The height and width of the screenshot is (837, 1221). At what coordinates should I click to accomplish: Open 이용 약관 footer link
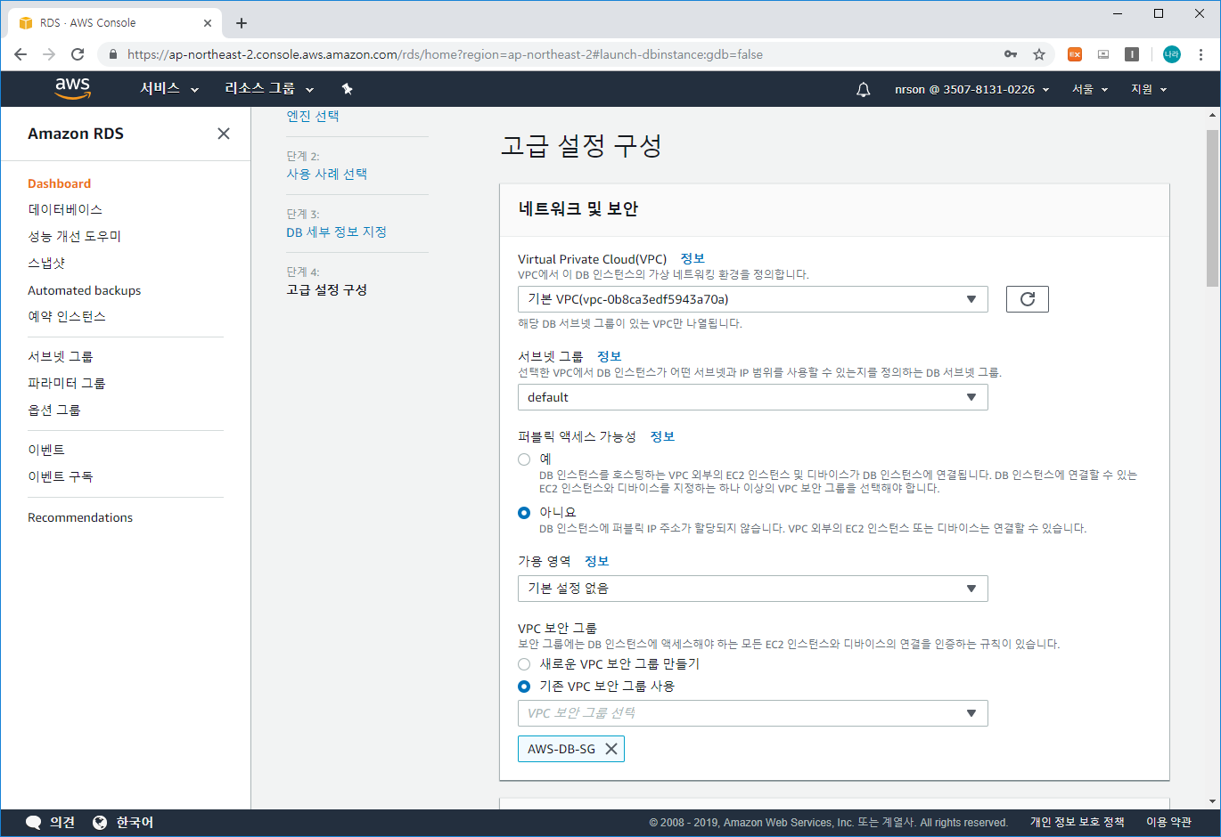click(1168, 823)
